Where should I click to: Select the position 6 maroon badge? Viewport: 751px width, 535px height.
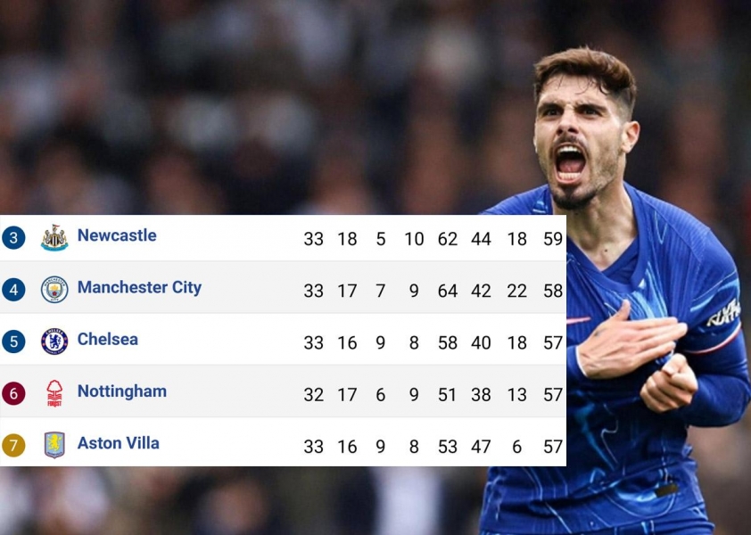[13, 393]
